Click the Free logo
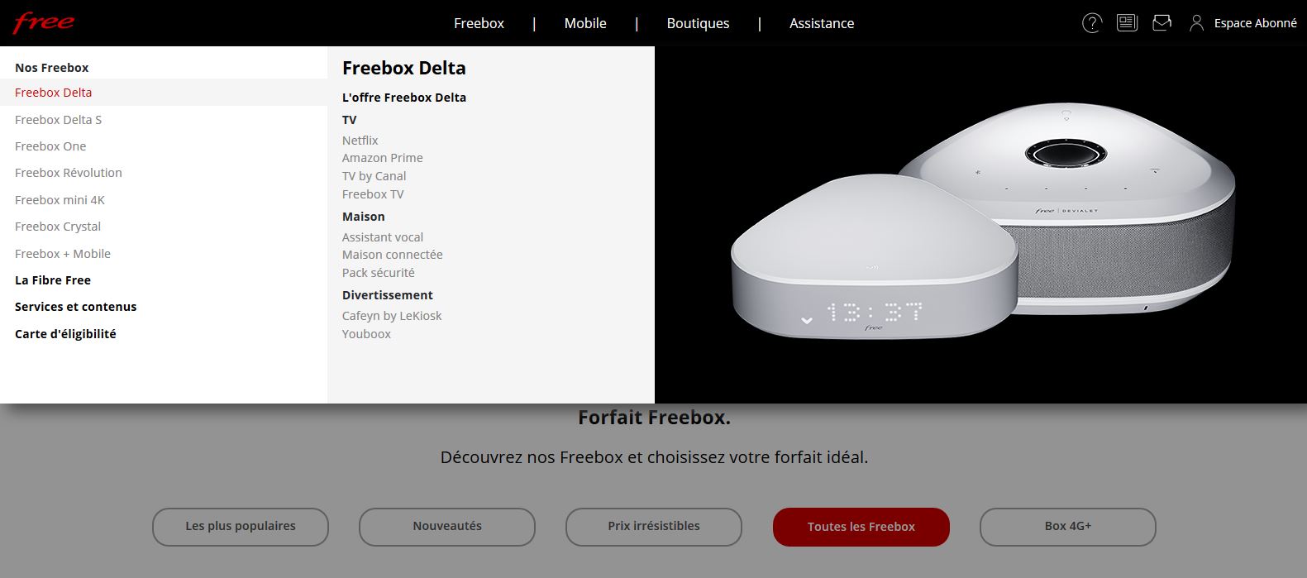 point(43,22)
